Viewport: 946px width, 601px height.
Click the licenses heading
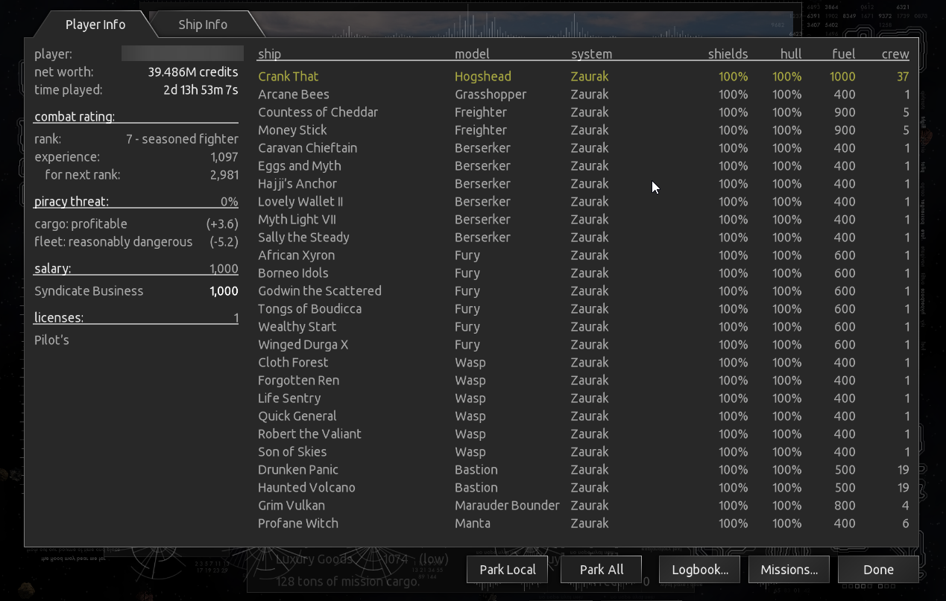pos(59,318)
